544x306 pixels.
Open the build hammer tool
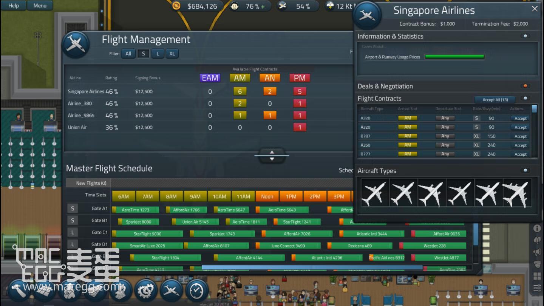click(19, 291)
